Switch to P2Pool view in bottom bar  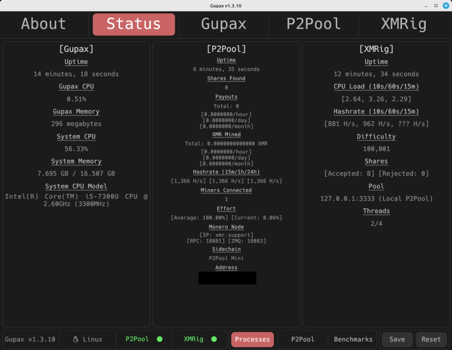(x=302, y=339)
